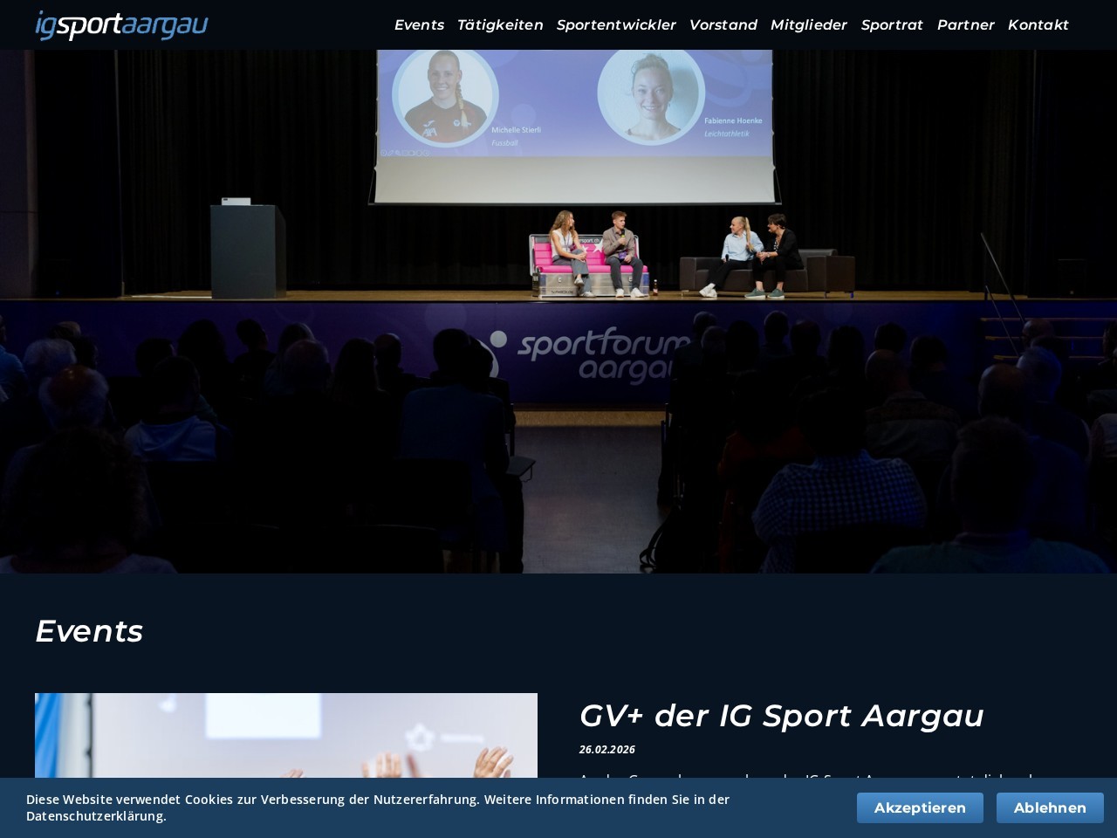Click the igsportaargau logo
The width and height of the screenshot is (1117, 838).
pos(121,25)
